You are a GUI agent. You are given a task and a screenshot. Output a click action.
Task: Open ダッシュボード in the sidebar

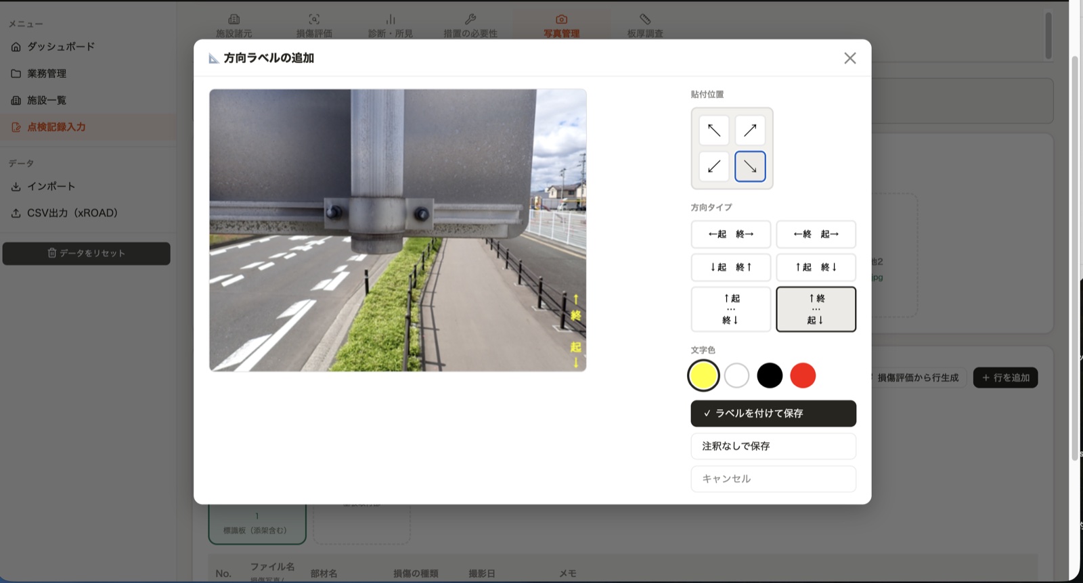(88, 47)
